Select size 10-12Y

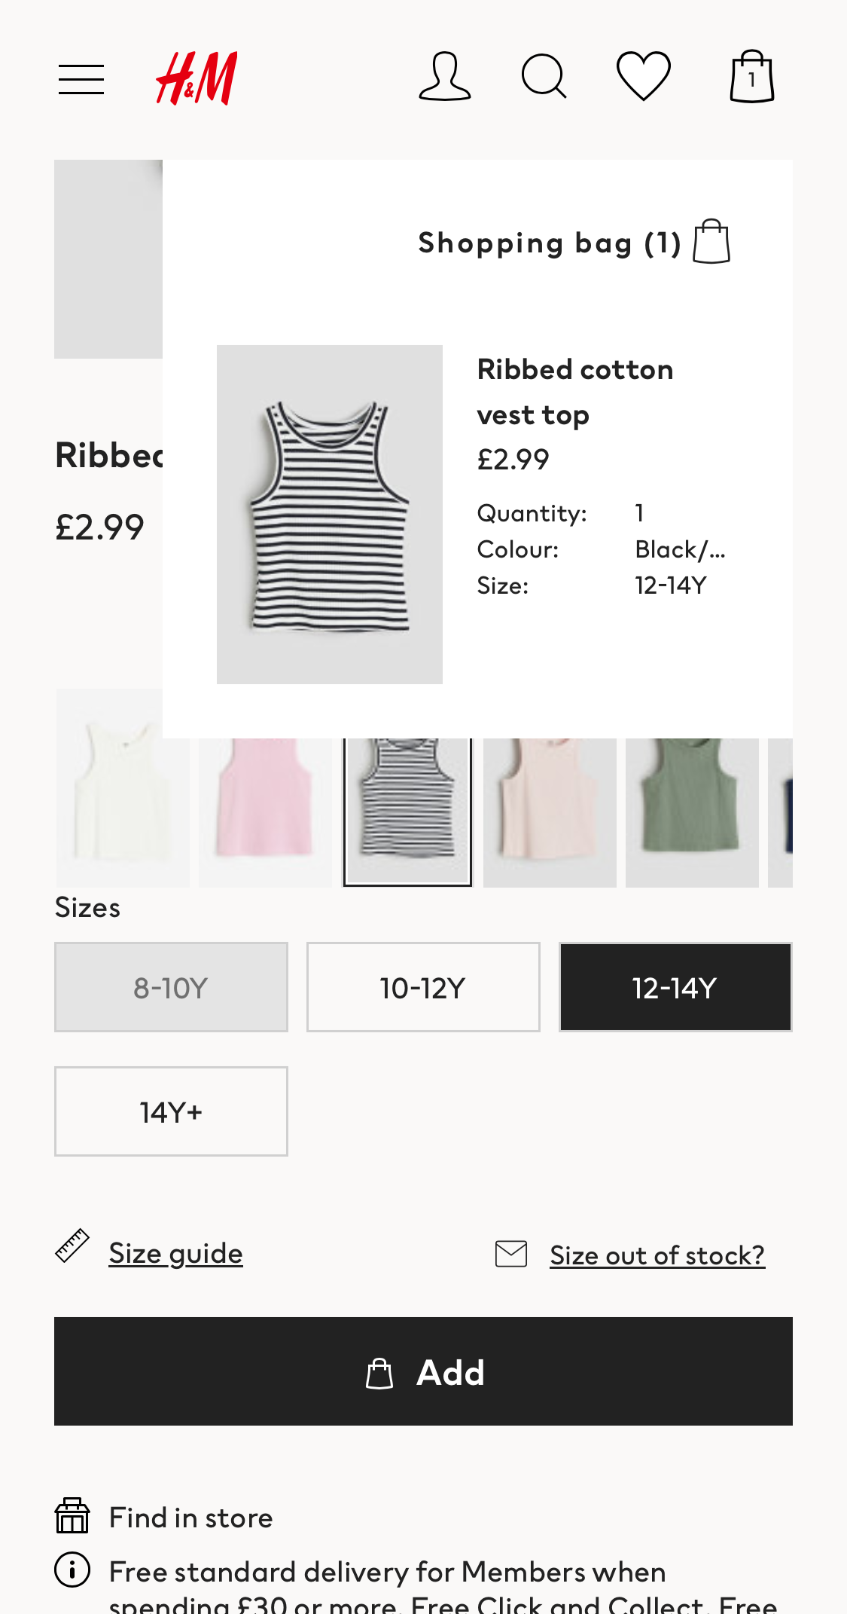coord(423,987)
